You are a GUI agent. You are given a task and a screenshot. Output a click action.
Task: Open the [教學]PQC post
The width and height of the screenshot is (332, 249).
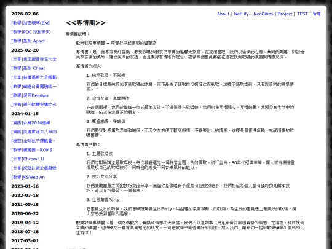[31, 32]
